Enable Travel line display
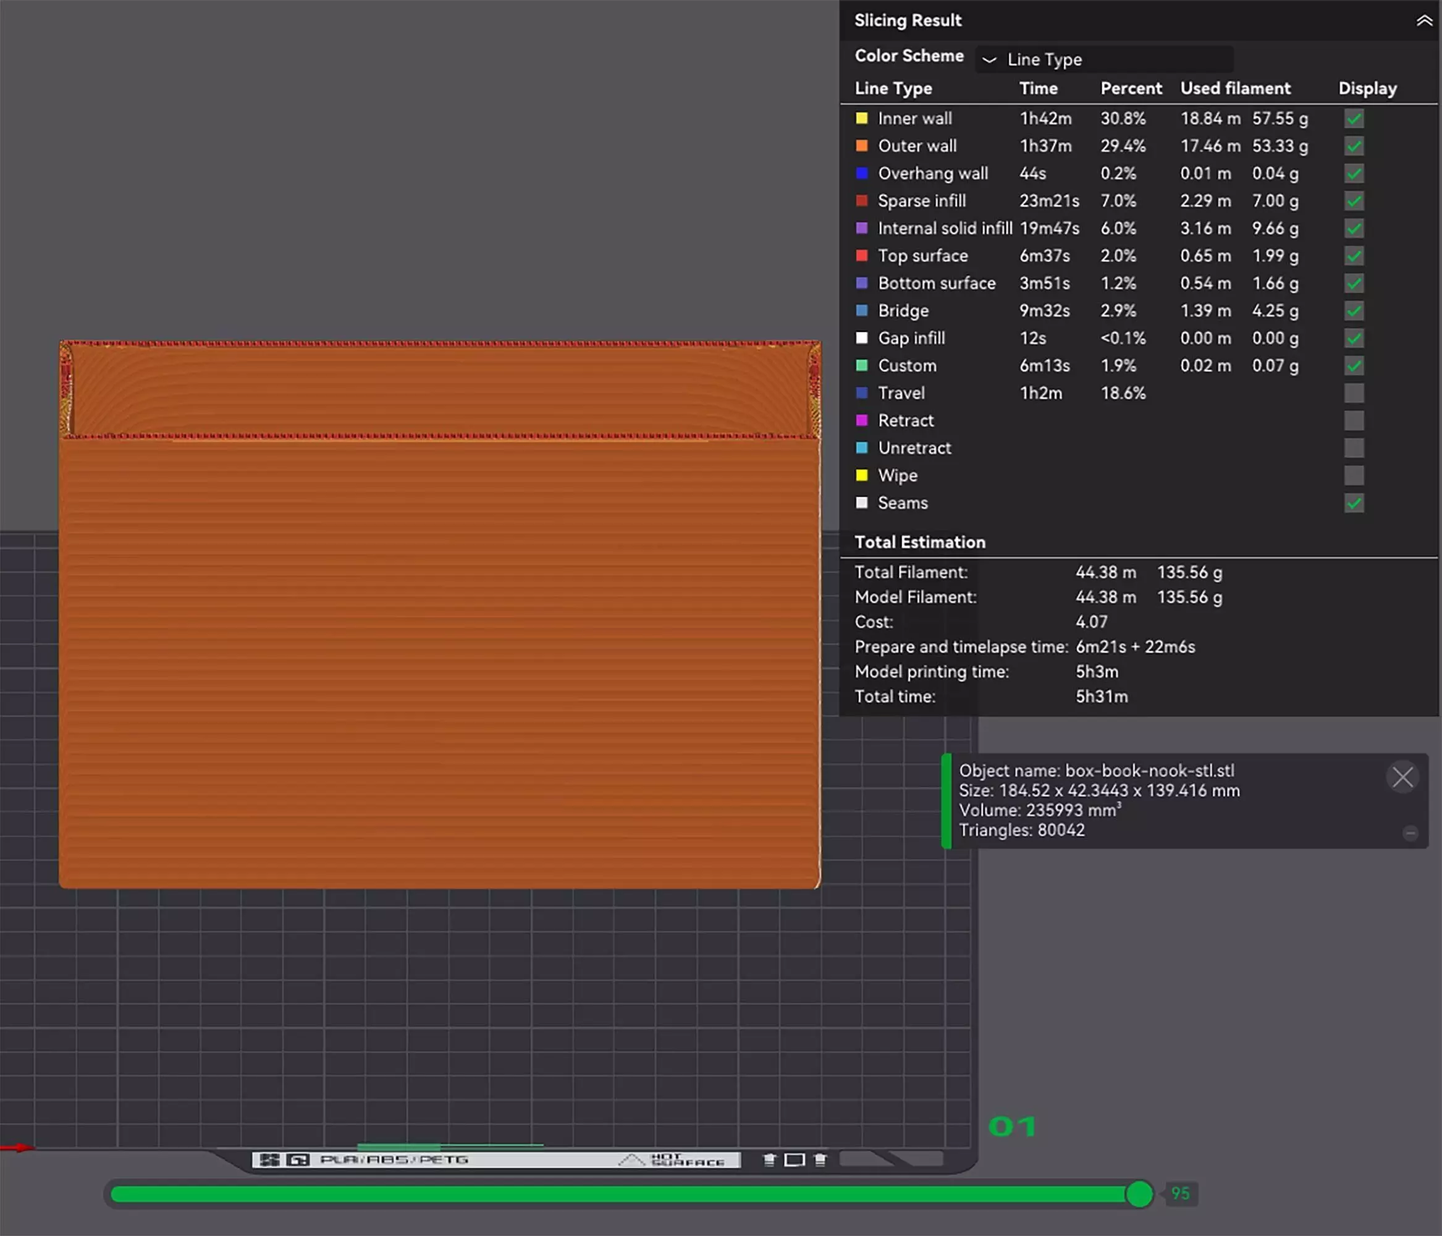Screen dimensions: 1442x1236 pyautogui.click(x=1354, y=394)
